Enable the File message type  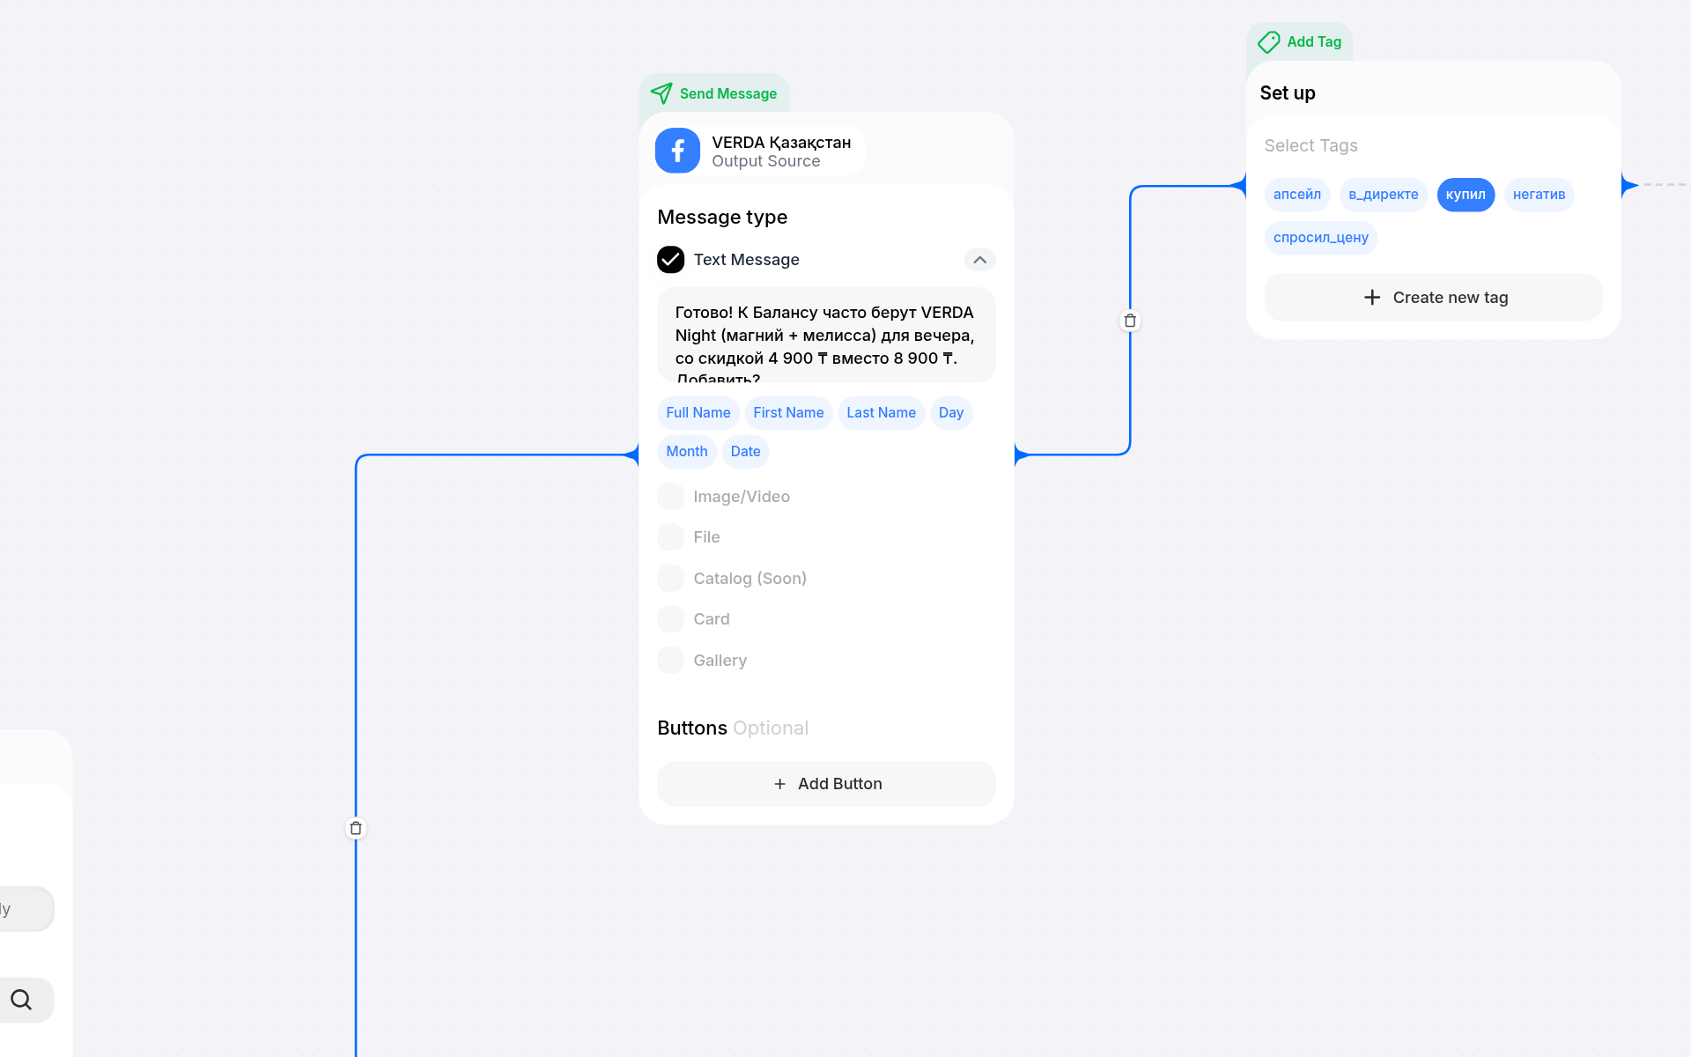(x=670, y=537)
